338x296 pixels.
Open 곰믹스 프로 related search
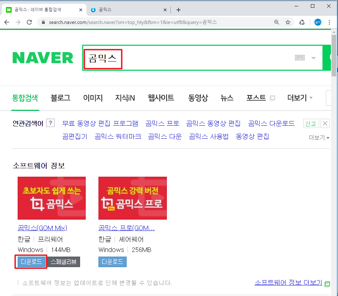[162, 124]
